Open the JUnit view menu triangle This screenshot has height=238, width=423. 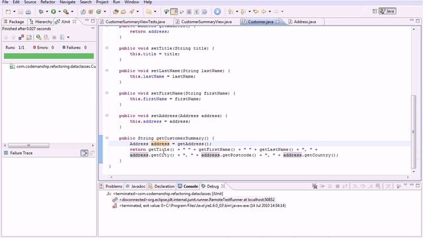point(93,28)
